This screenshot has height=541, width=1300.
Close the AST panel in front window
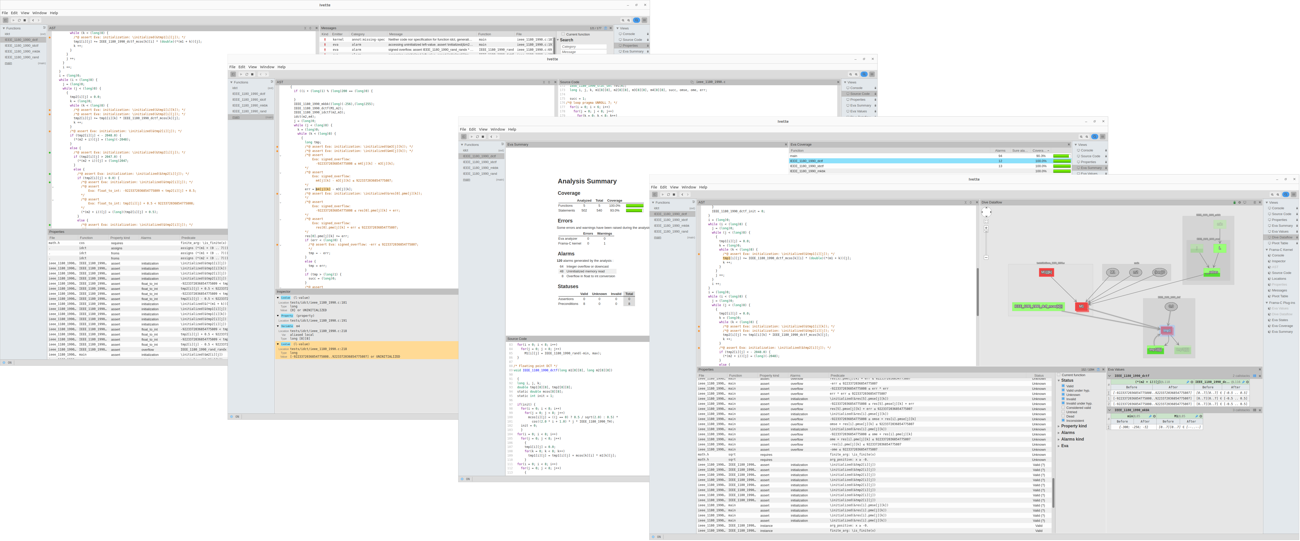click(977, 202)
